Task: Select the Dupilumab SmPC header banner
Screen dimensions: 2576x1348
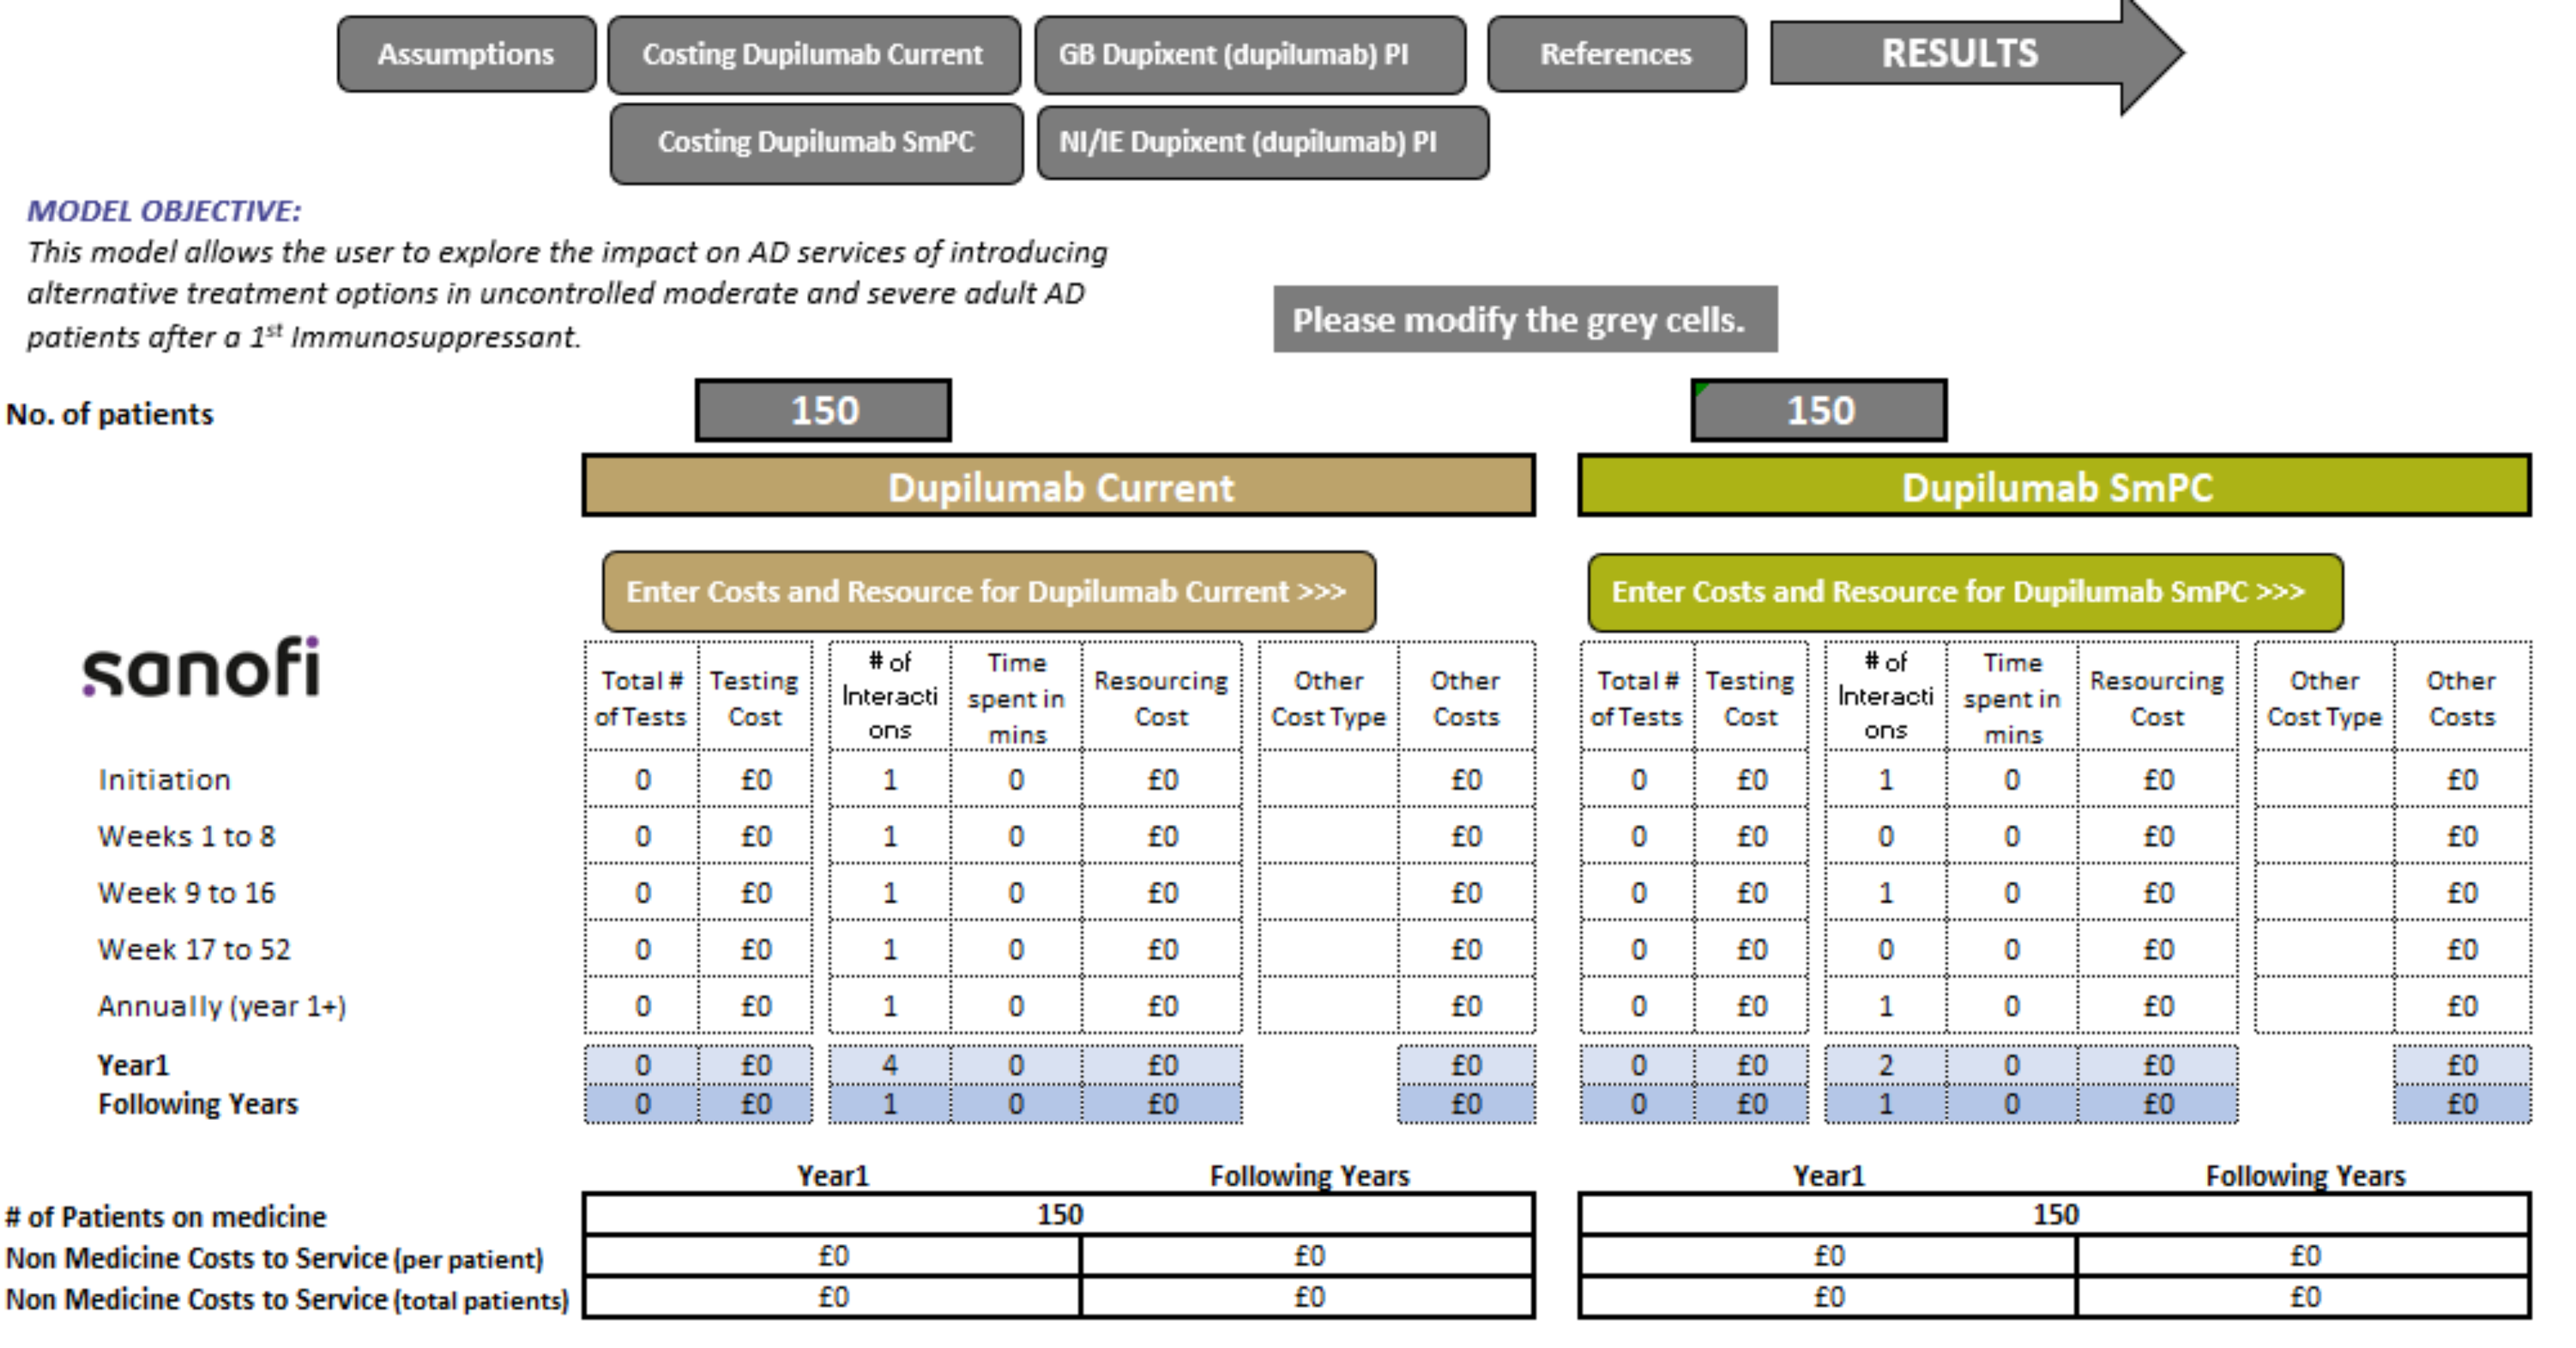Action: coord(2055,486)
